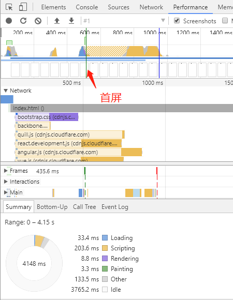Click the Scripting color swatch in summary
The height and width of the screenshot is (300, 233).
pos(105,248)
